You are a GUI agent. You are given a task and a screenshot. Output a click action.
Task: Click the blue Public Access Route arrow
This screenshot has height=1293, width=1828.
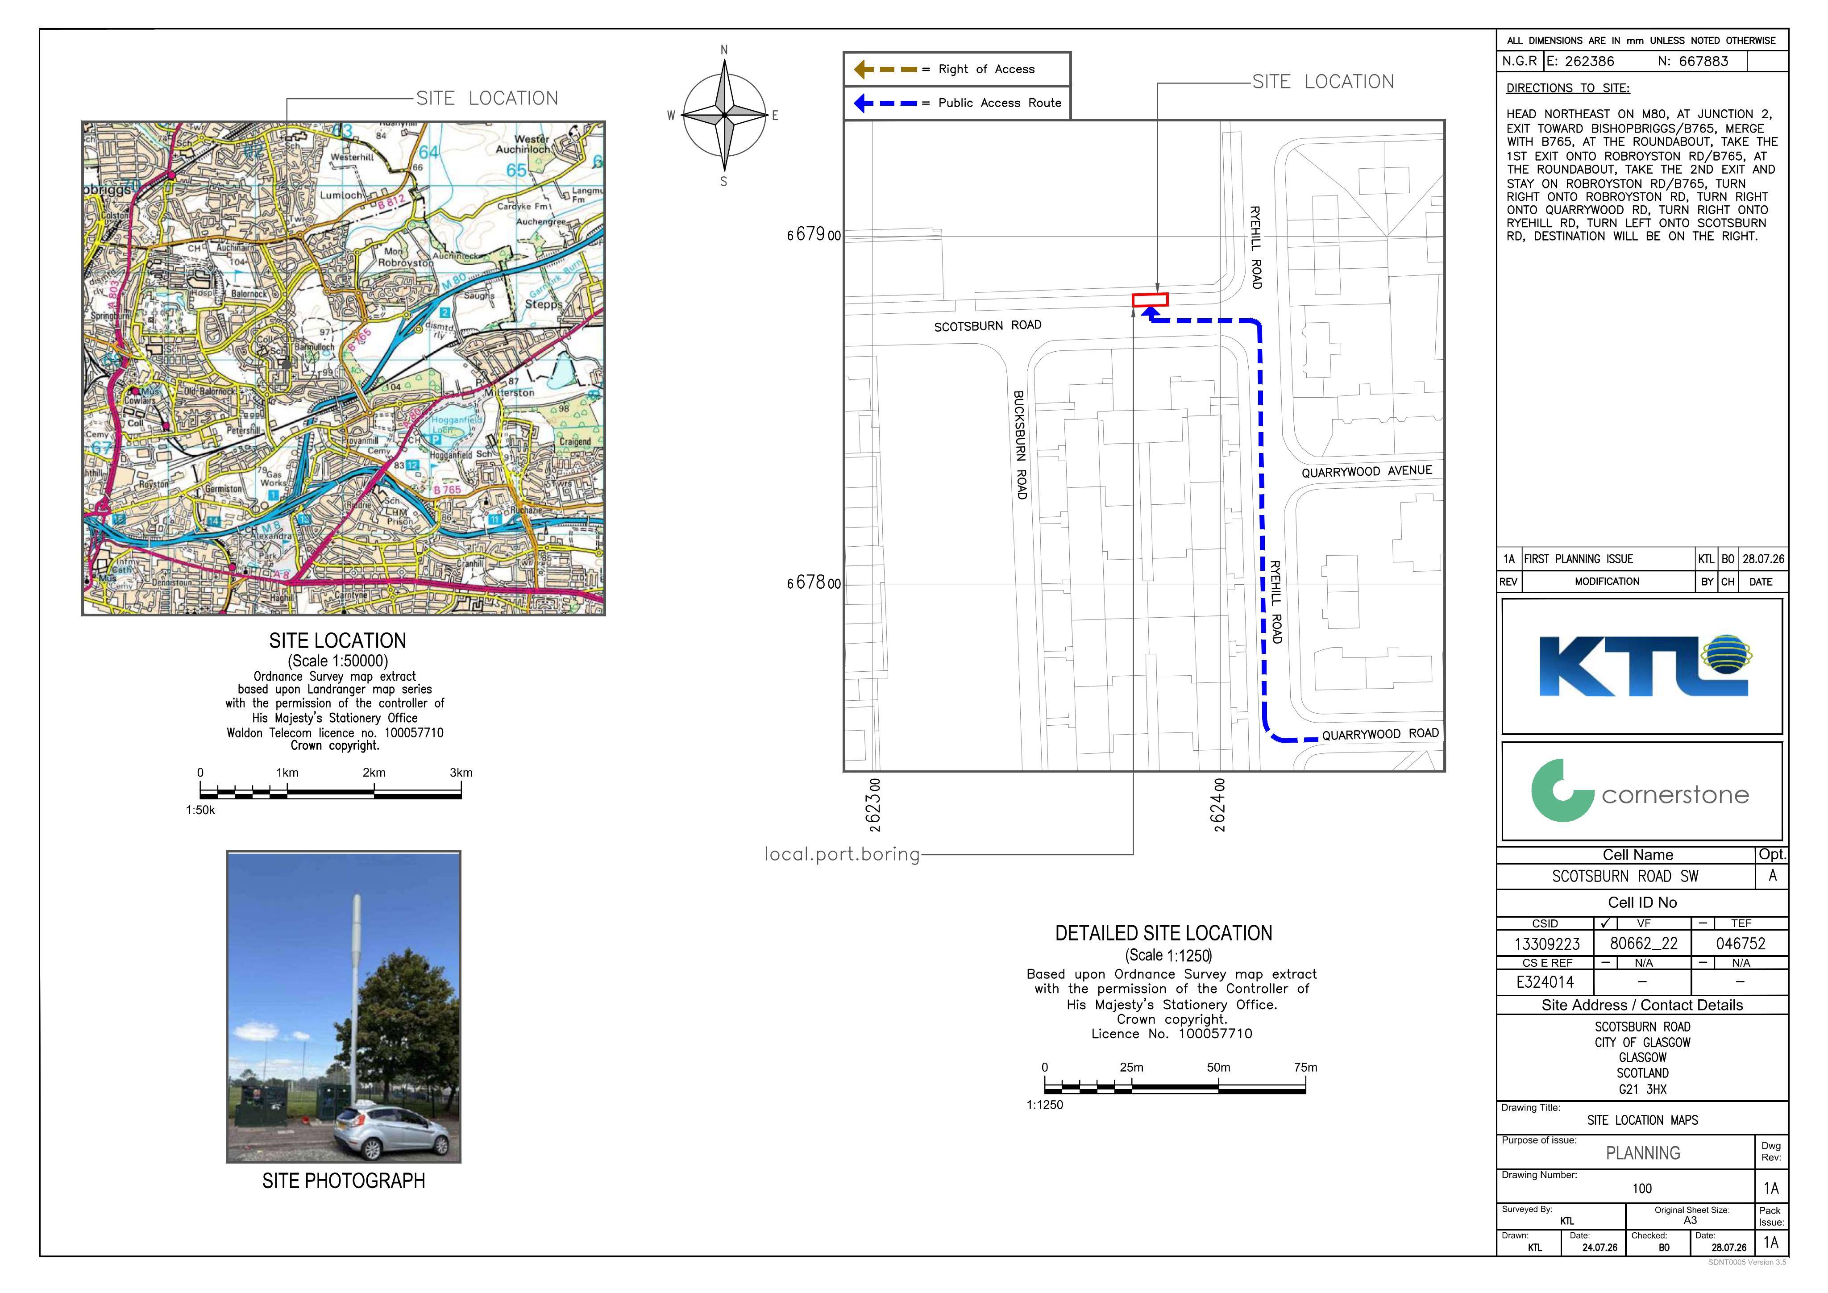coord(885,103)
